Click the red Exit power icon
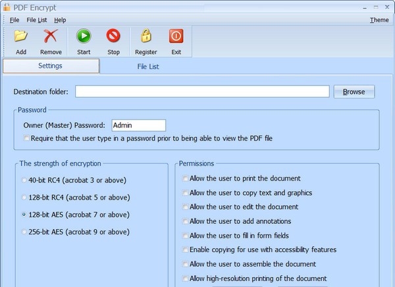The height and width of the screenshot is (287, 395). click(176, 36)
